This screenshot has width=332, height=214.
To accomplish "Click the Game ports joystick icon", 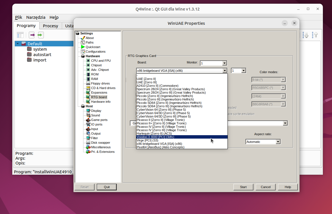I will click(88, 120).
